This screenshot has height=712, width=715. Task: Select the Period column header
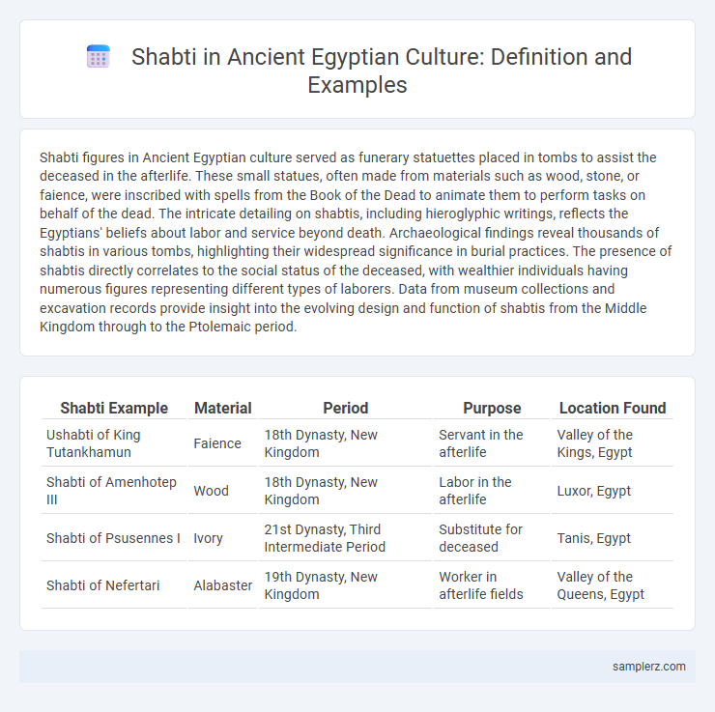click(x=345, y=408)
